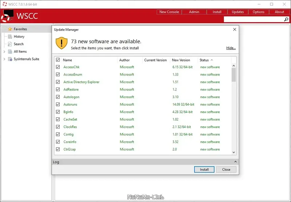Click the yellow warning shield icon
291x202 pixels.
[x=61, y=43]
